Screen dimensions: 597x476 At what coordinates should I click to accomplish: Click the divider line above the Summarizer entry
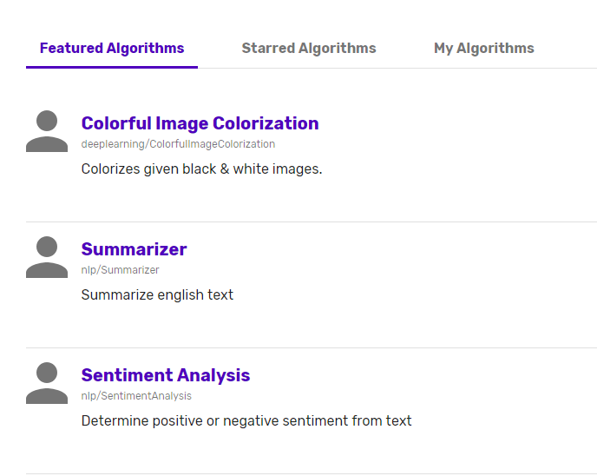point(312,221)
